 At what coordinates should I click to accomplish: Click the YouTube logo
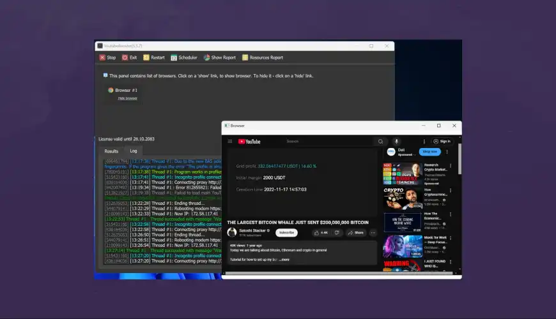pos(249,141)
